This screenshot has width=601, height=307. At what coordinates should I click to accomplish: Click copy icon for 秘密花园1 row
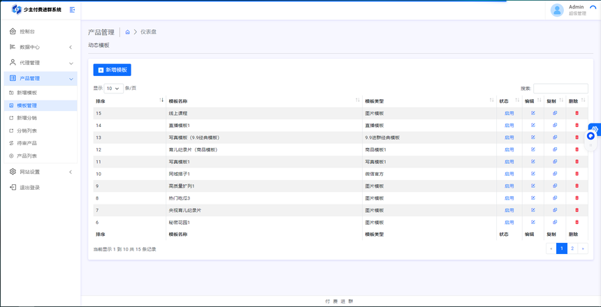click(x=555, y=222)
